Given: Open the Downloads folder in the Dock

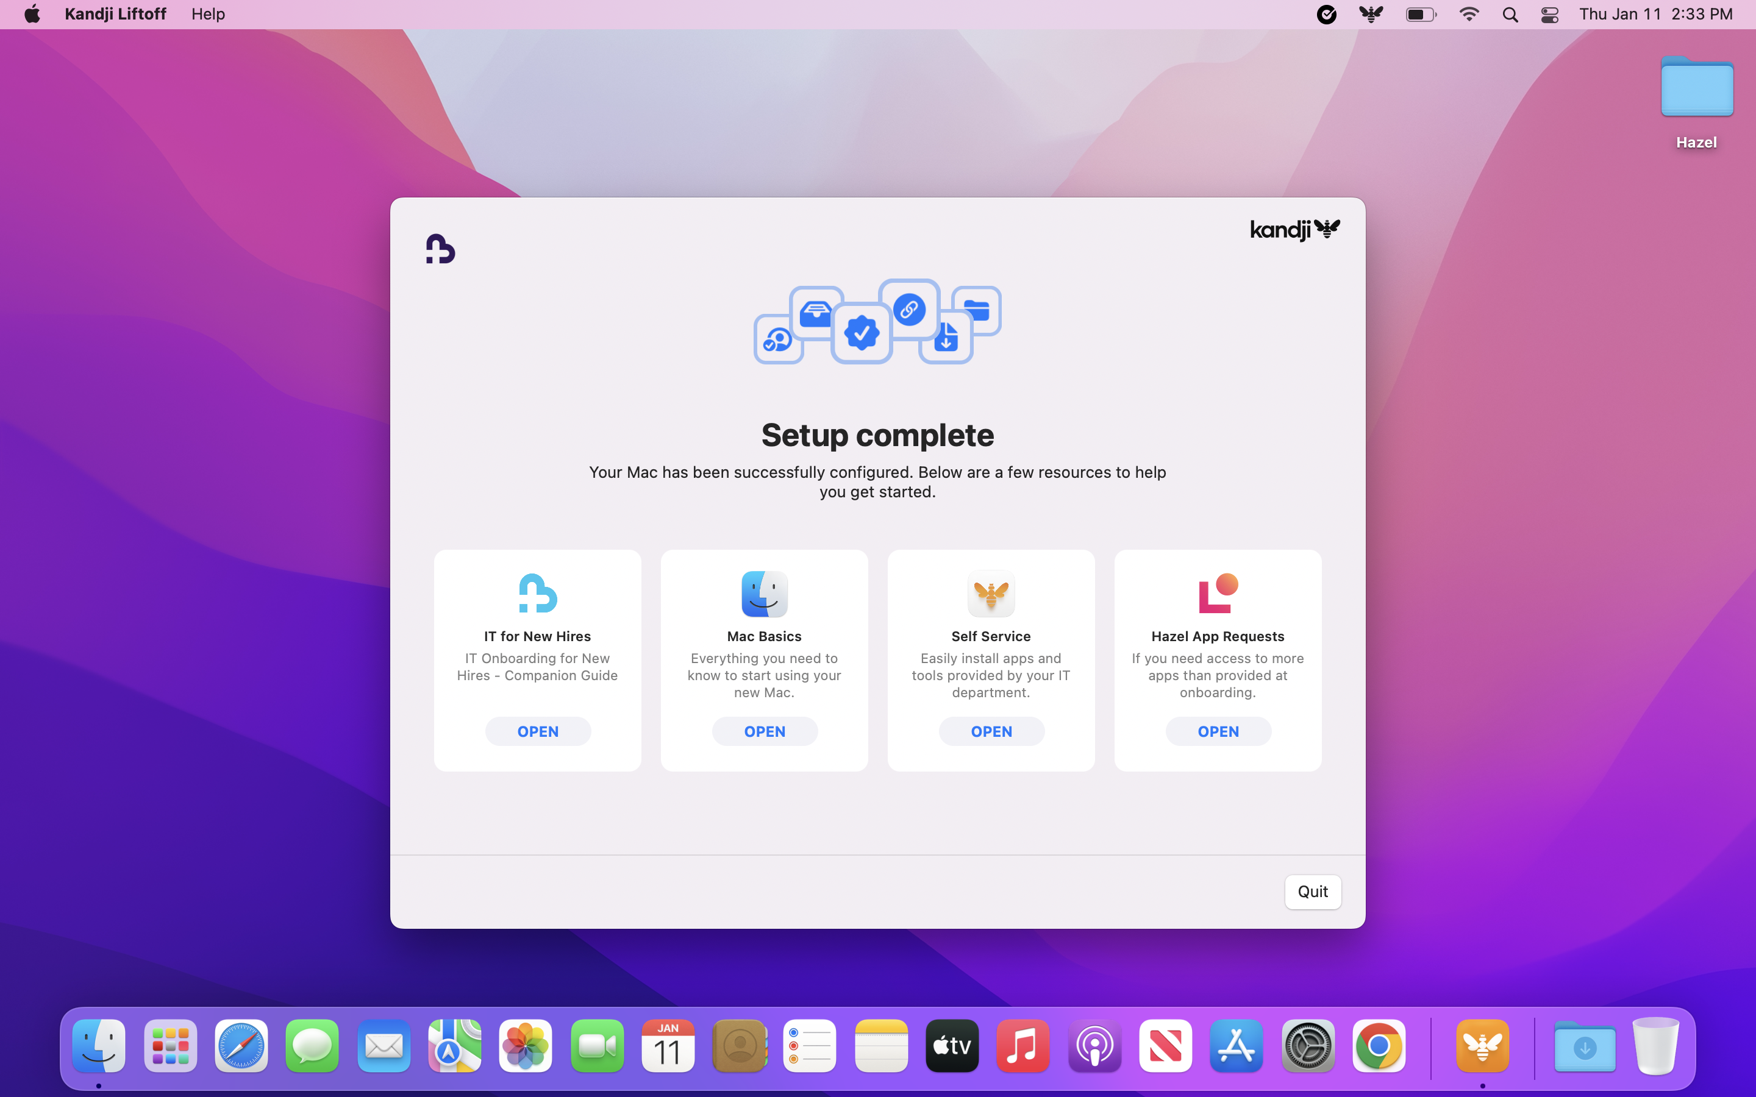Looking at the screenshot, I should click(1585, 1046).
